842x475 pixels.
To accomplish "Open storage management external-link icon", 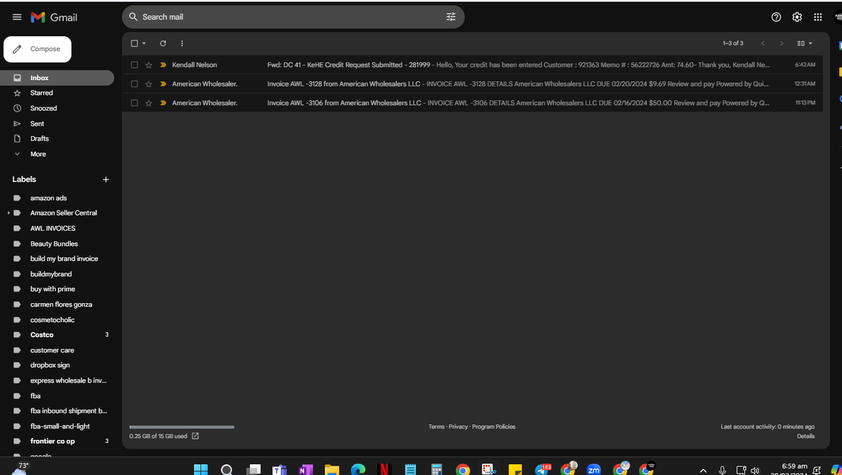I will pyautogui.click(x=195, y=436).
